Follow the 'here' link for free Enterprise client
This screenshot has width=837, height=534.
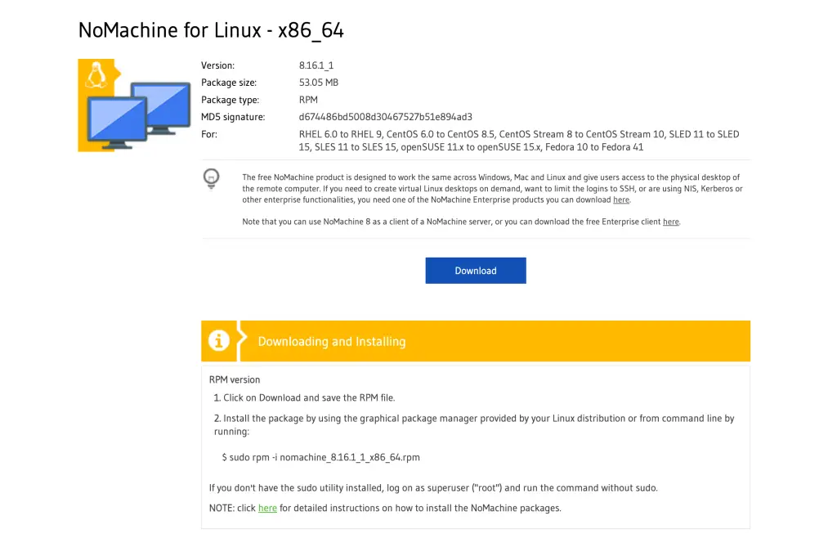click(x=670, y=222)
